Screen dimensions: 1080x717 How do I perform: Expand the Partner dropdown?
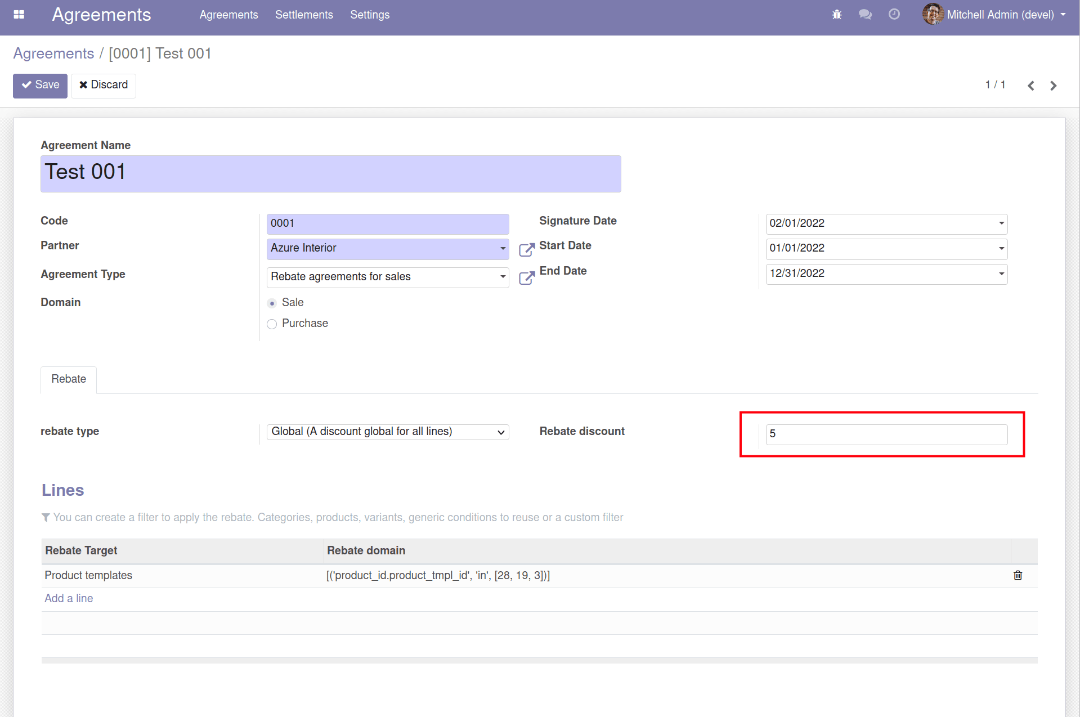503,249
